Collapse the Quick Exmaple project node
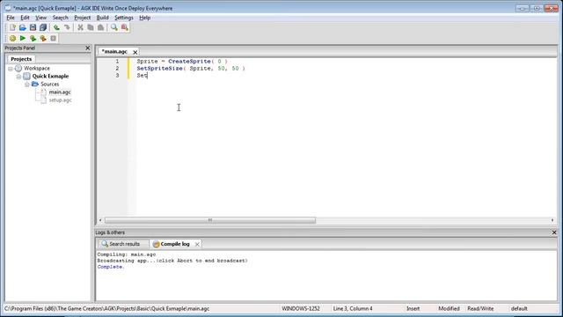Screen dimensions: 563x317 pyautogui.click(x=18, y=77)
